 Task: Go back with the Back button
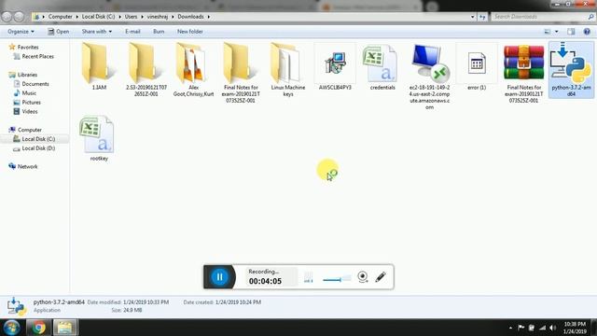(7, 17)
